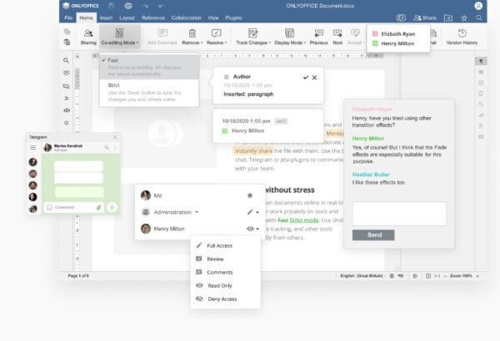This screenshot has width=500, height=341.
Task: Click the Telegram comment input field
Action: coord(74,207)
